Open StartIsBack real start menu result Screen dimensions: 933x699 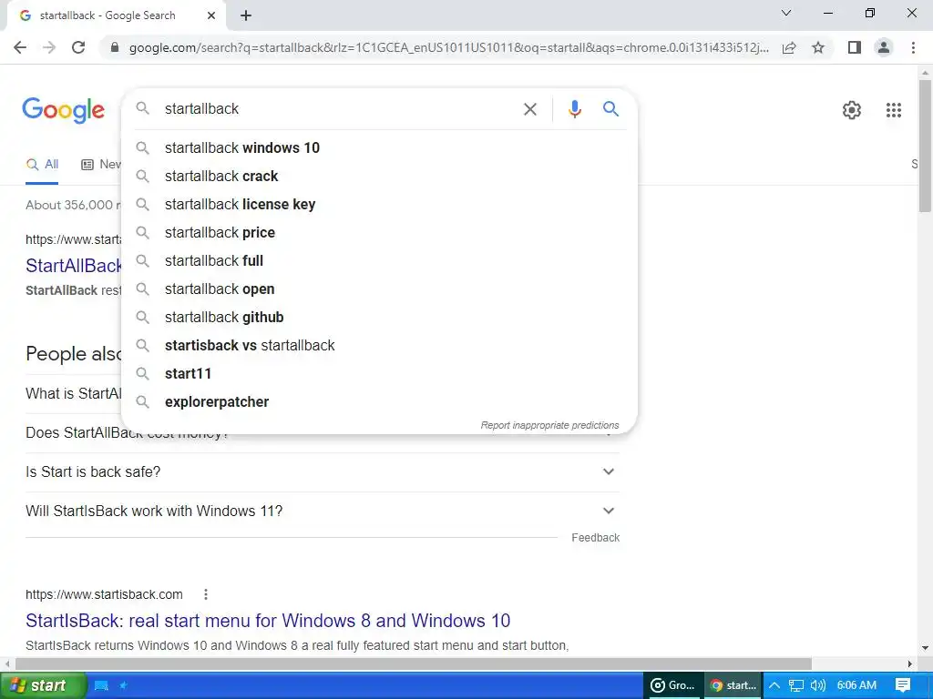pyautogui.click(x=268, y=621)
